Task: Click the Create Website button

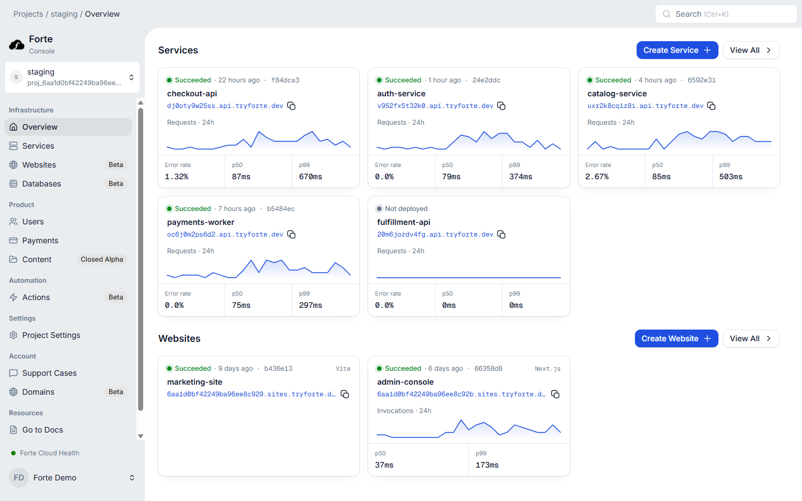Action: click(676, 338)
